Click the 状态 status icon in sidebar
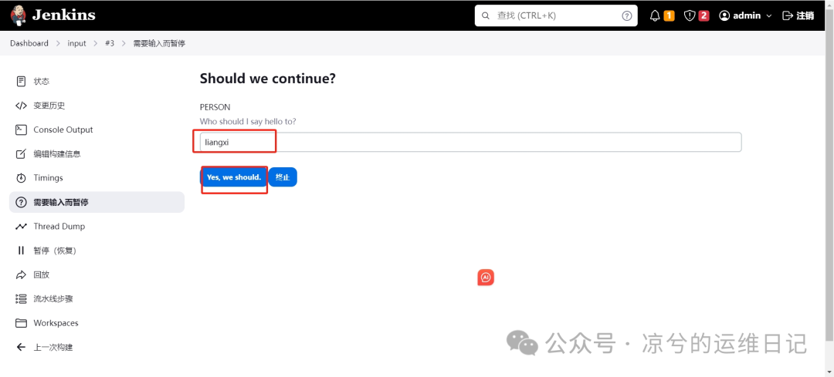834x377 pixels. 22,81
